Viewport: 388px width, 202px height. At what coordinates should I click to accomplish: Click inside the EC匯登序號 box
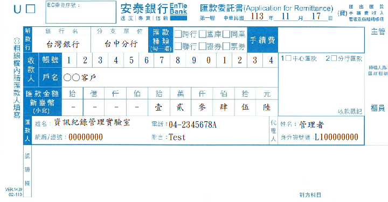point(81,12)
